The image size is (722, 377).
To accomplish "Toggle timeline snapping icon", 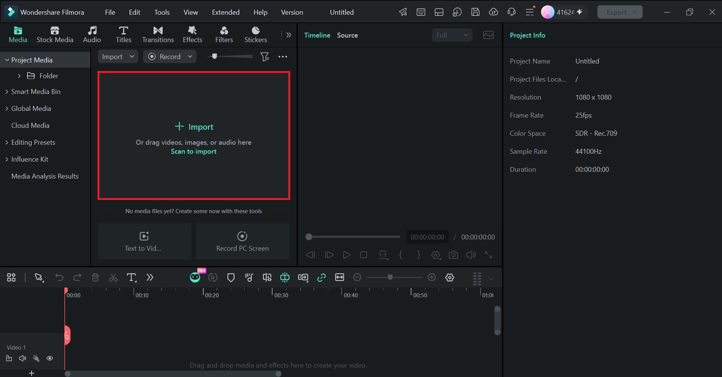I will coord(285,277).
